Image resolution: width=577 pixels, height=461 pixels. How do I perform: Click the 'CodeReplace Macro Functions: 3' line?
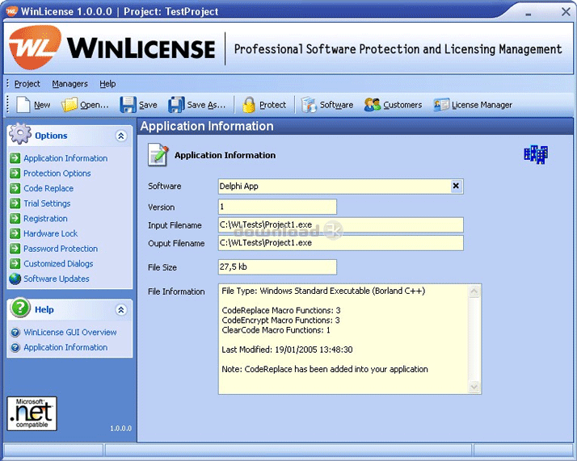point(281,310)
